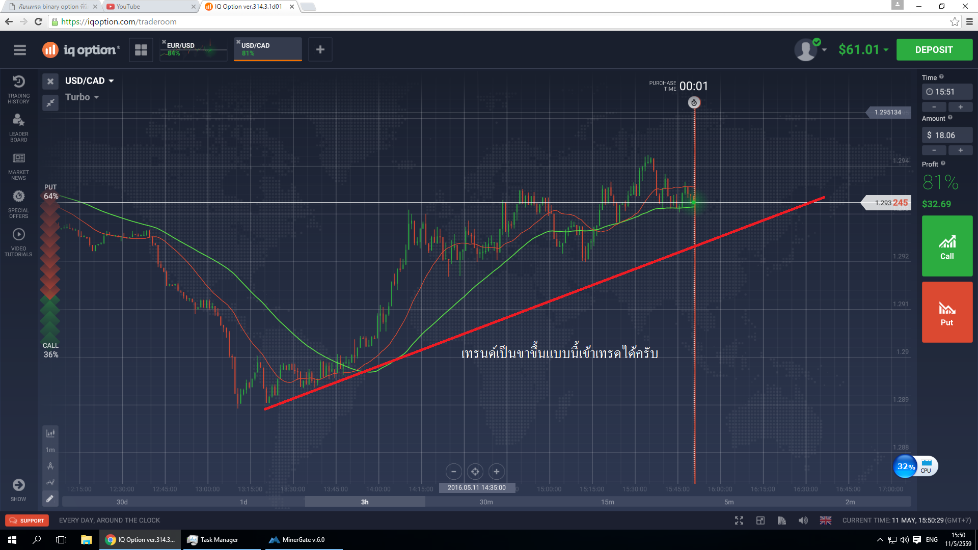
Task: Toggle fullscreen mode icon in footer
Action: (739, 520)
